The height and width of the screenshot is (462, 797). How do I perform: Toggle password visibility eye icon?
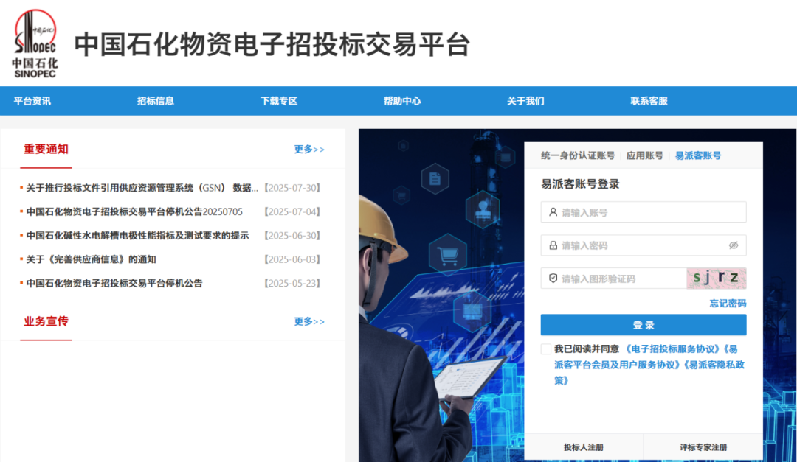734,245
